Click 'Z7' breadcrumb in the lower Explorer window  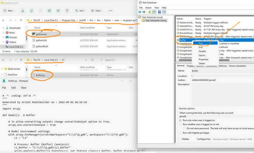[63, 60]
